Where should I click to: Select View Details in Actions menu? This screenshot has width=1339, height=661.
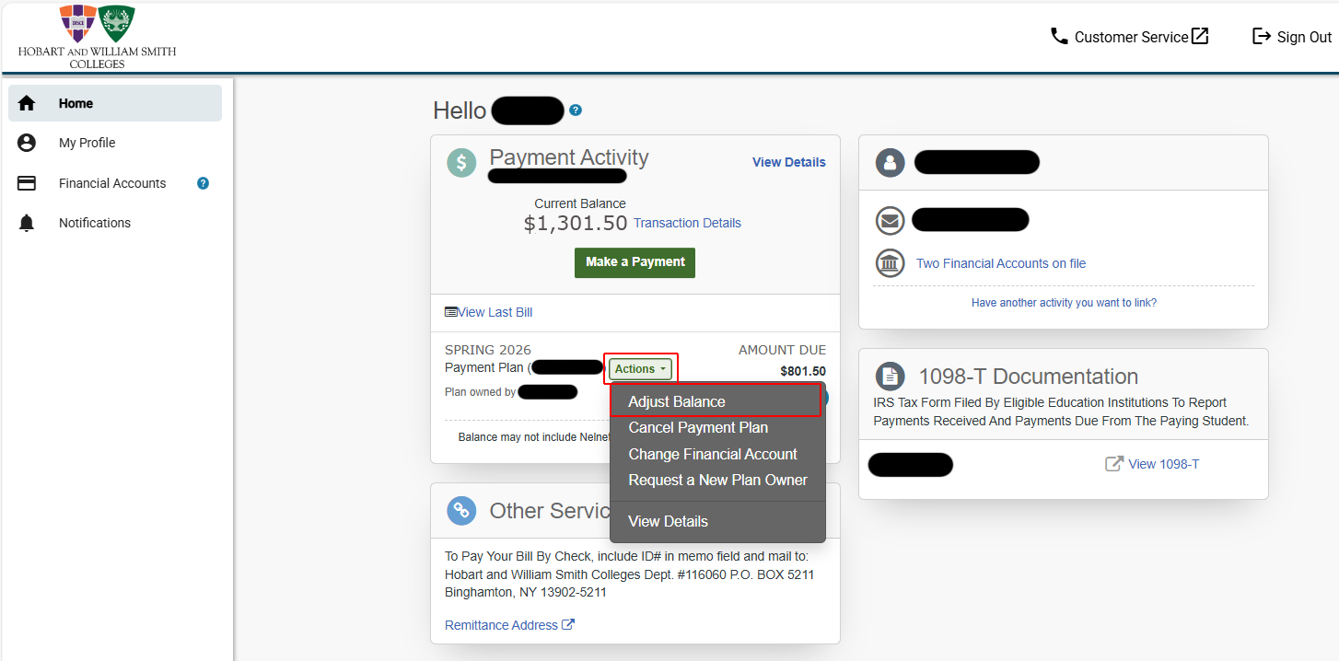(x=668, y=521)
